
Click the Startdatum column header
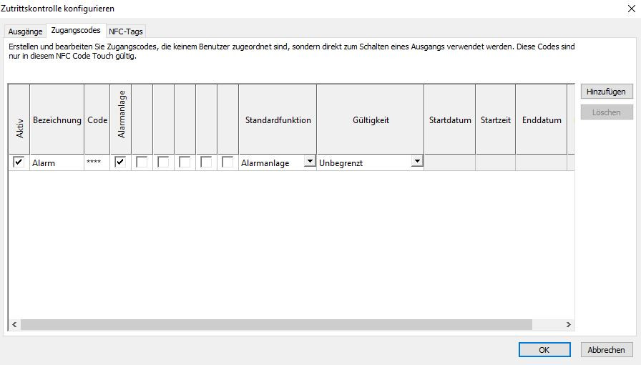click(450, 120)
